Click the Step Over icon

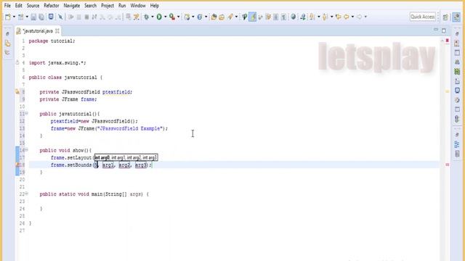[110, 17]
